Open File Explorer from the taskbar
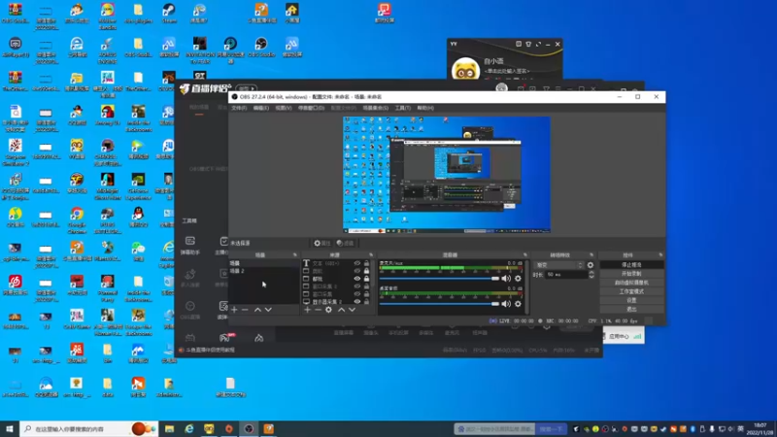 coord(169,429)
